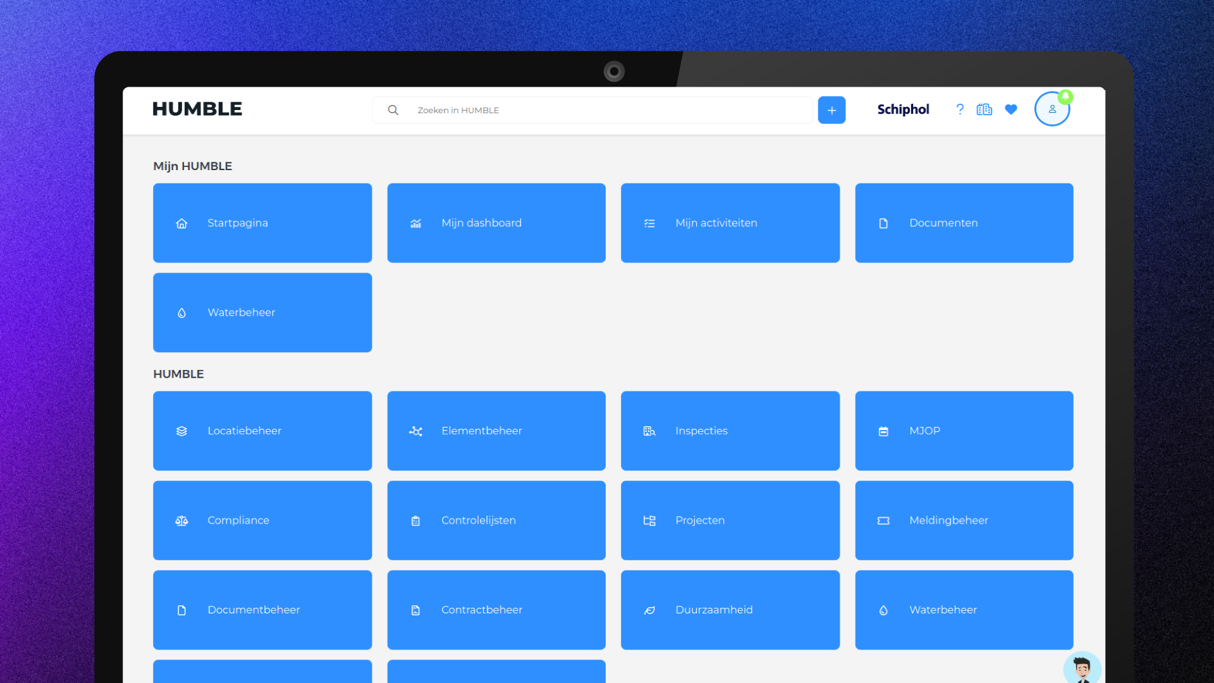Focus the Zoeken in HUMBLE search field

[592, 110]
